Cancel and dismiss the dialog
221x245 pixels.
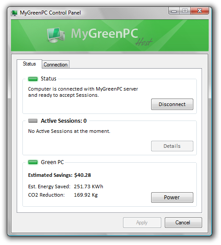click(x=183, y=223)
